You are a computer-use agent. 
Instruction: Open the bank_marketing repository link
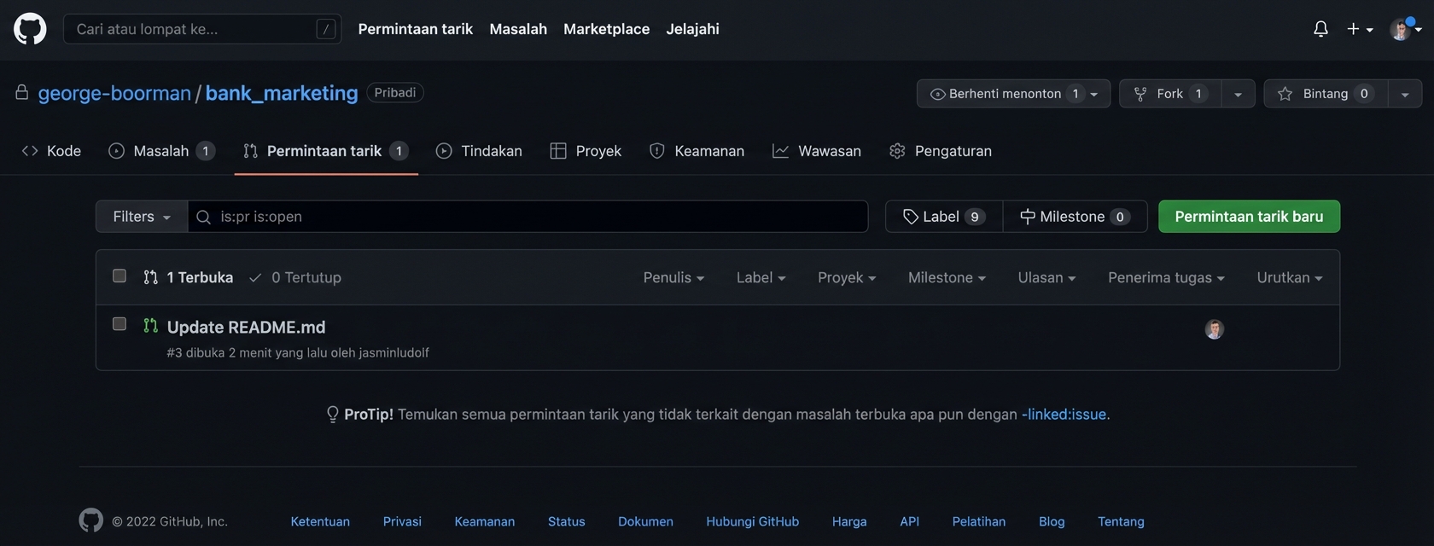coord(282,93)
